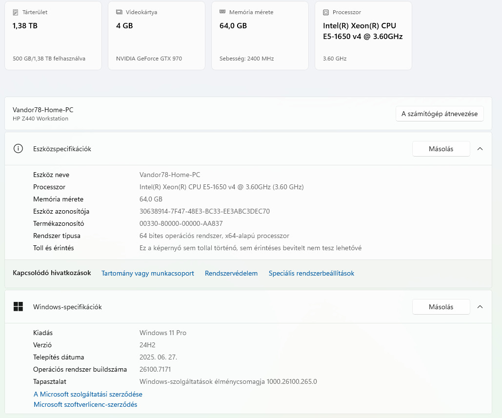Click the info icon beside Eszközspecifikációk

(19, 149)
